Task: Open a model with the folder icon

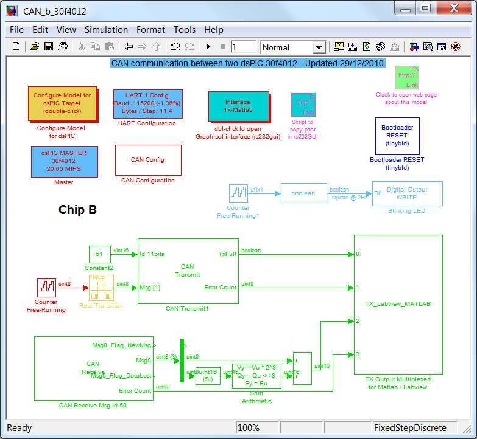Action: pyautogui.click(x=34, y=47)
